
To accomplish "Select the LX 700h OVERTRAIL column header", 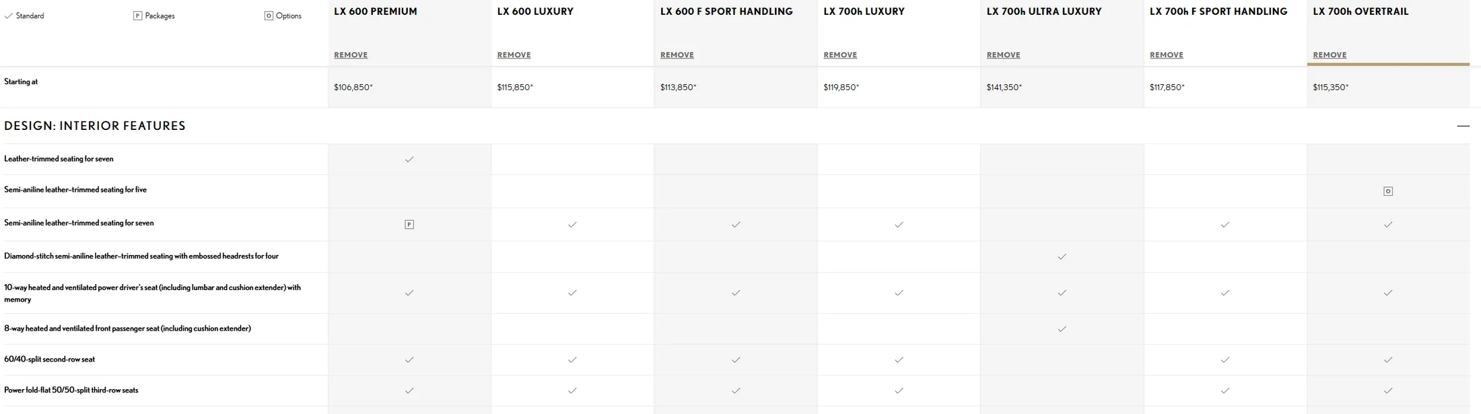I will [x=1361, y=11].
